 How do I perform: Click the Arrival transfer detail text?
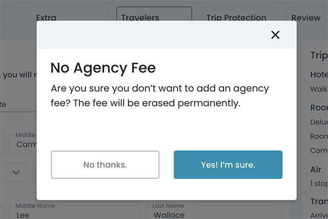[319, 215]
